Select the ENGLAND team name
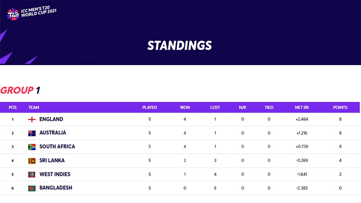Image resolution: width=361 pixels, height=203 pixels. (x=51, y=120)
